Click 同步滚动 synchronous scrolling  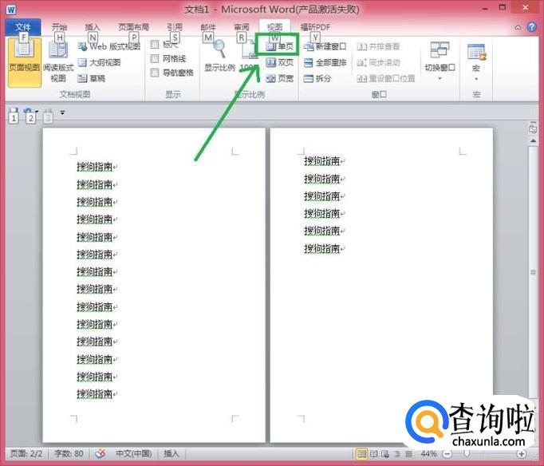click(x=378, y=62)
